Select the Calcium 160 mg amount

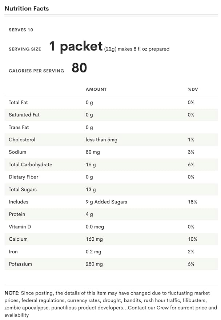(94, 239)
